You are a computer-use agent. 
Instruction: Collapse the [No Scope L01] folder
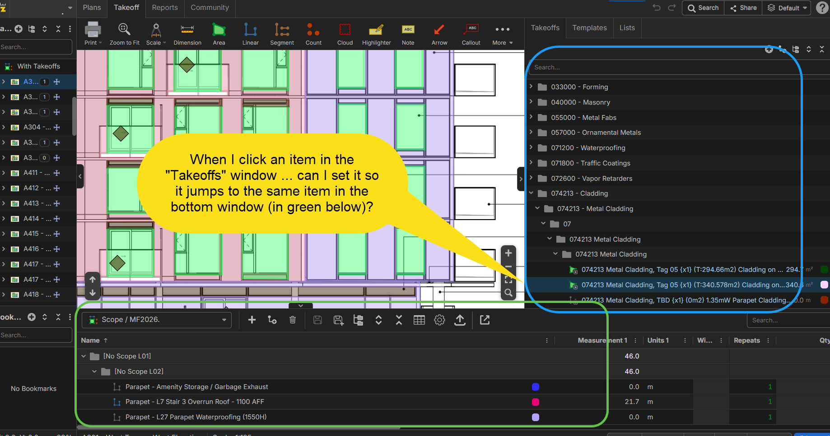[x=84, y=356]
